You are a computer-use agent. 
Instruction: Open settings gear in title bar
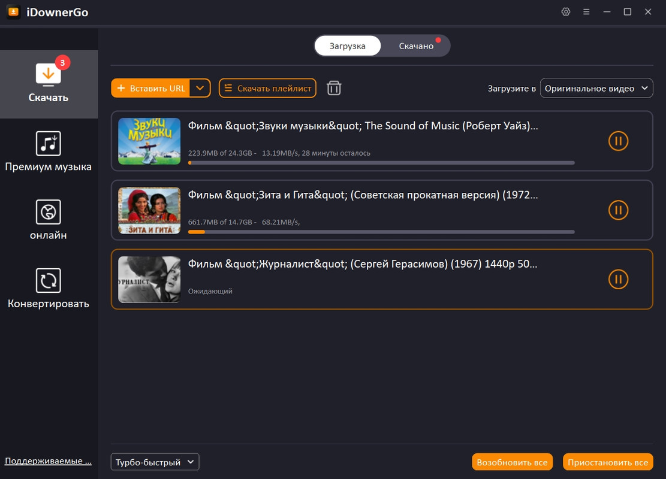click(x=566, y=12)
